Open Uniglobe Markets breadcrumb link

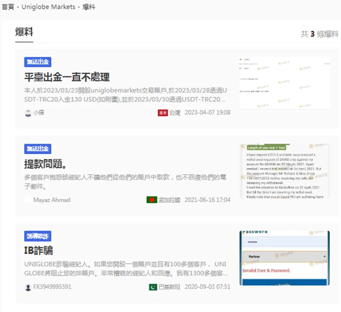48,7
